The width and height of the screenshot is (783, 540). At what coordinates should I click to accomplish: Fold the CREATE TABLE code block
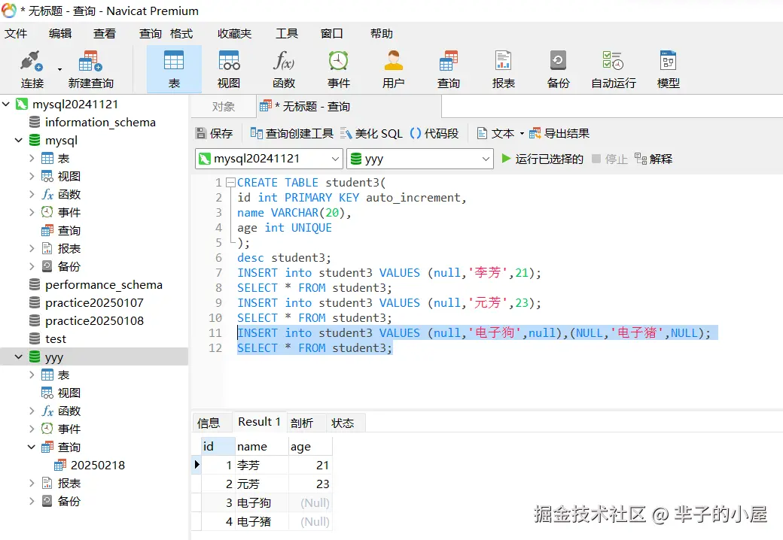point(230,183)
